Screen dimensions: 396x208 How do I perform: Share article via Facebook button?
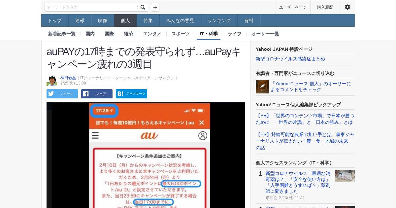tap(97, 94)
